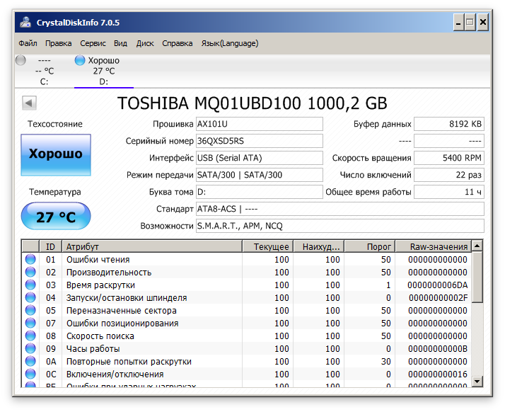Select the Скорость поиска row
Viewport: 505px width, 412px height.
click(x=246, y=336)
